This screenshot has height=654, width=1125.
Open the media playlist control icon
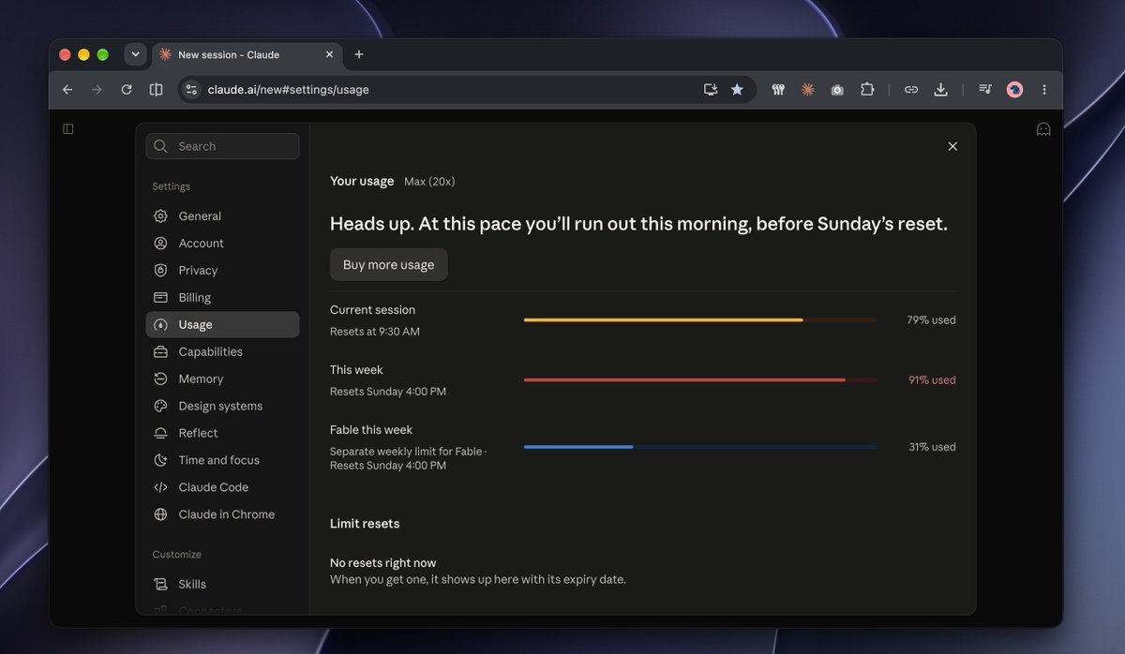pos(985,90)
